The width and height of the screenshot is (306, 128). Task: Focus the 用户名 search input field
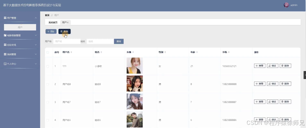(x=67, y=41)
